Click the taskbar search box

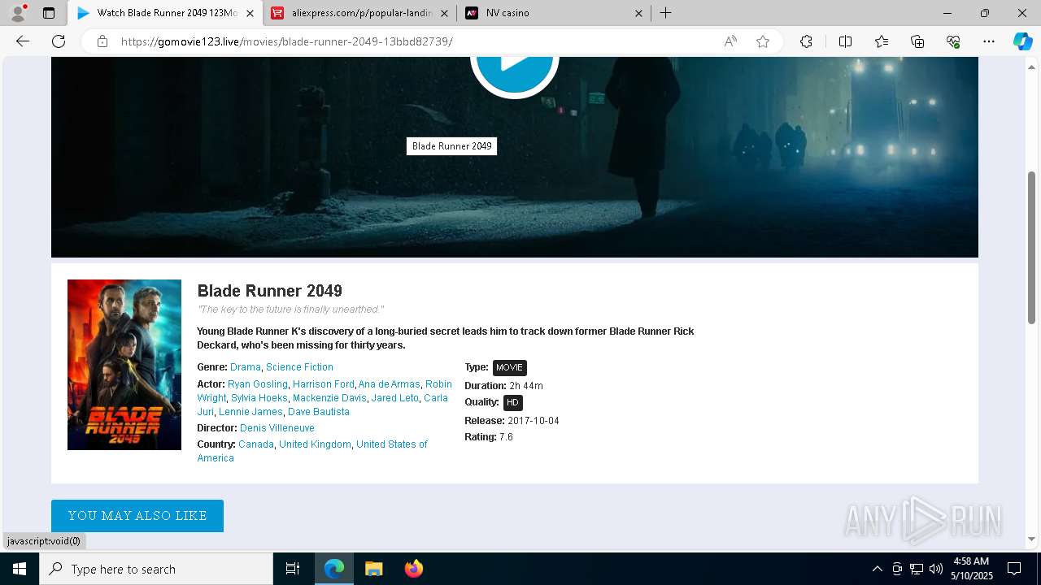click(x=156, y=569)
